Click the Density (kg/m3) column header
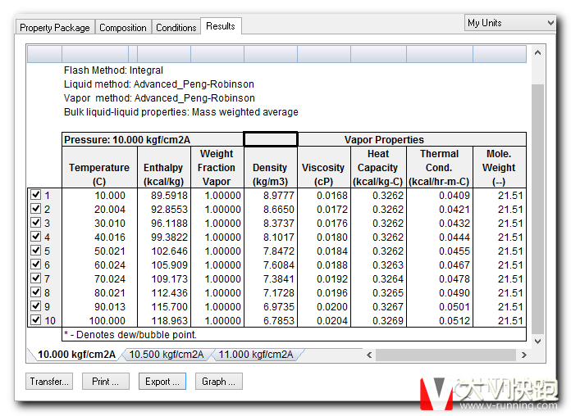Image resolution: width=571 pixels, height=416 pixels. [x=271, y=167]
